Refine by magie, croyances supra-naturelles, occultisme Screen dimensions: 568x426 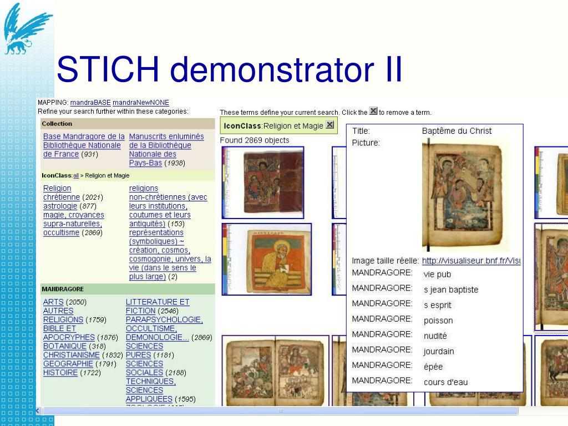[x=74, y=224]
